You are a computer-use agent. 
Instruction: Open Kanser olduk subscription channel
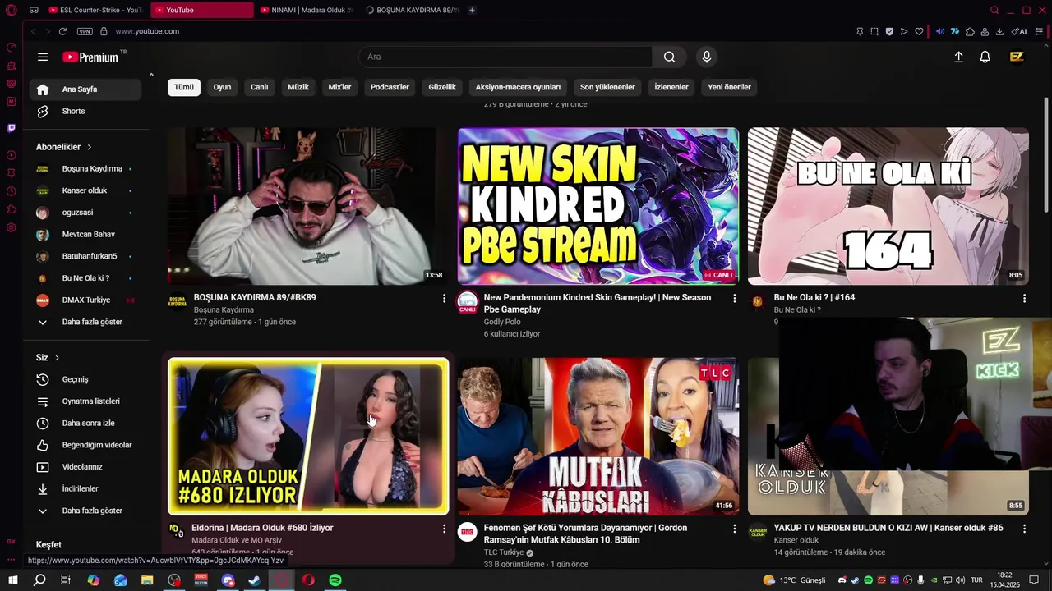pyautogui.click(x=85, y=190)
